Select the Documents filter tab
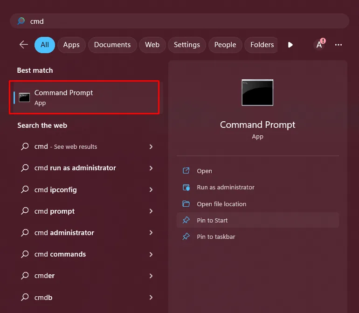This screenshot has height=313, width=359. point(112,45)
